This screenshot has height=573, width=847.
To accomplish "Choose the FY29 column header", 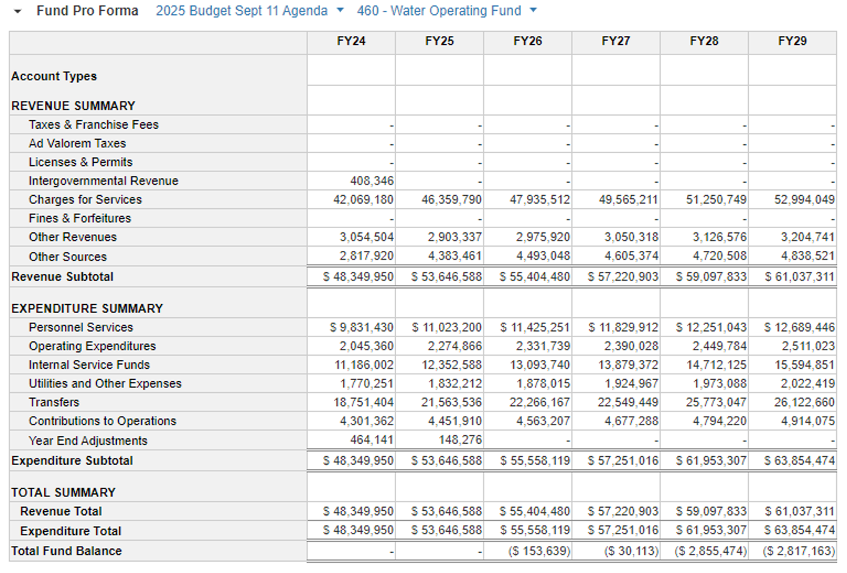I will click(792, 41).
